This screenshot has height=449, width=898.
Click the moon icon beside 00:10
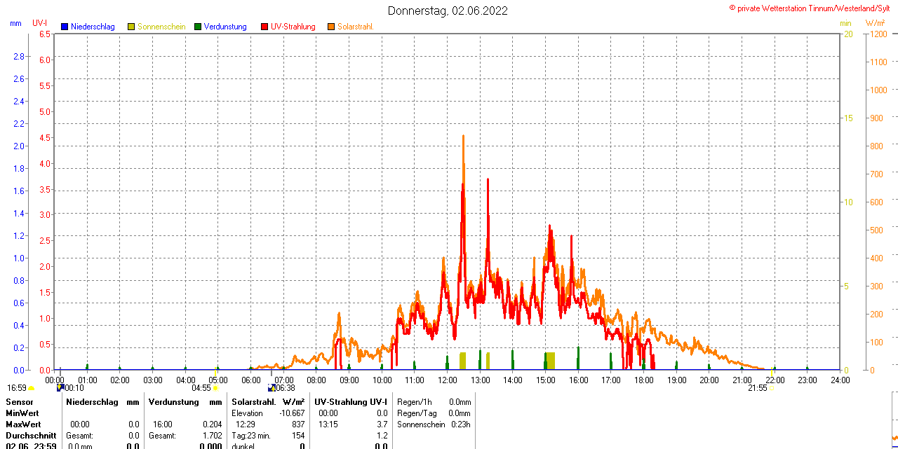point(60,387)
